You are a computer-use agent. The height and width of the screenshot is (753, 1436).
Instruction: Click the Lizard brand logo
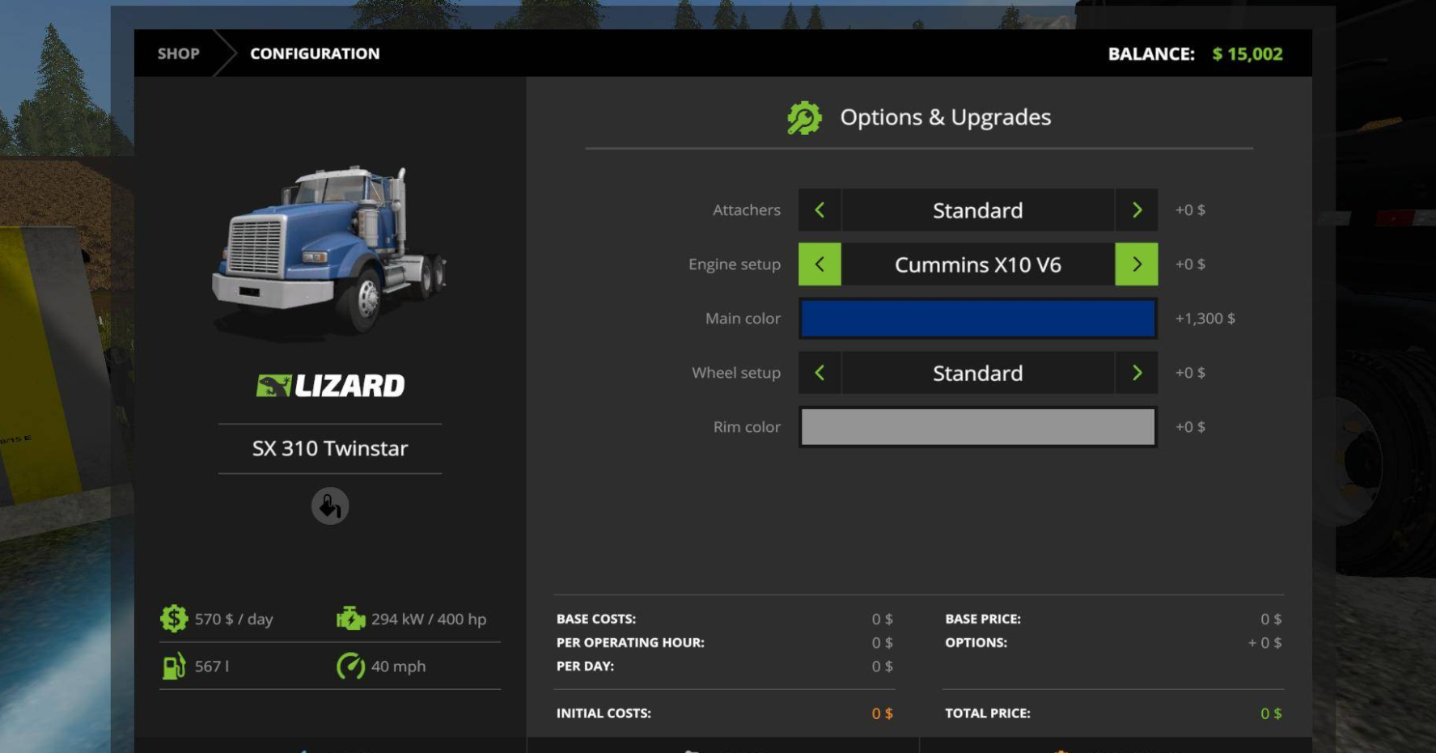[x=330, y=386]
